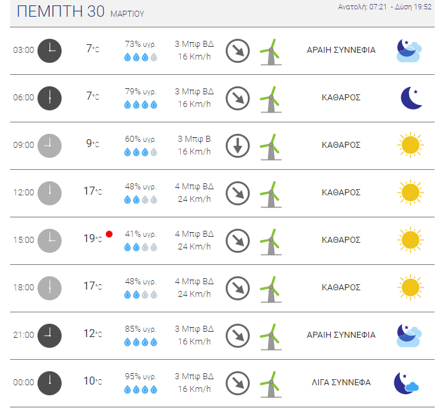Click the humidity droplets under 73% υγρ.
Screen dimensions: 444x408
[x=141, y=58]
